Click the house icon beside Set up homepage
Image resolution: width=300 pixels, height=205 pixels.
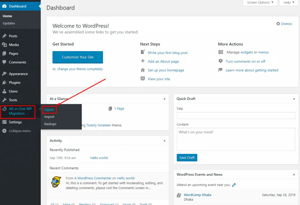143,70
